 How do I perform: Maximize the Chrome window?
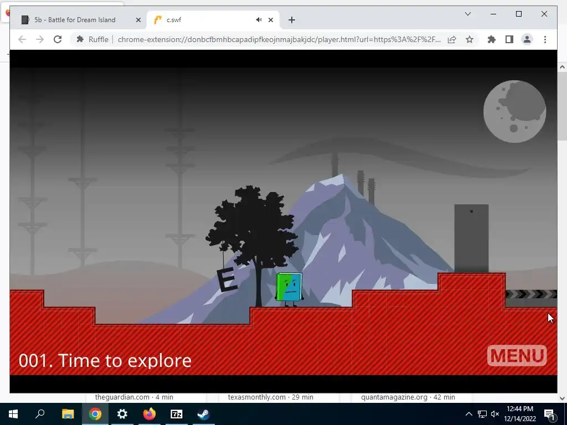[x=518, y=14]
